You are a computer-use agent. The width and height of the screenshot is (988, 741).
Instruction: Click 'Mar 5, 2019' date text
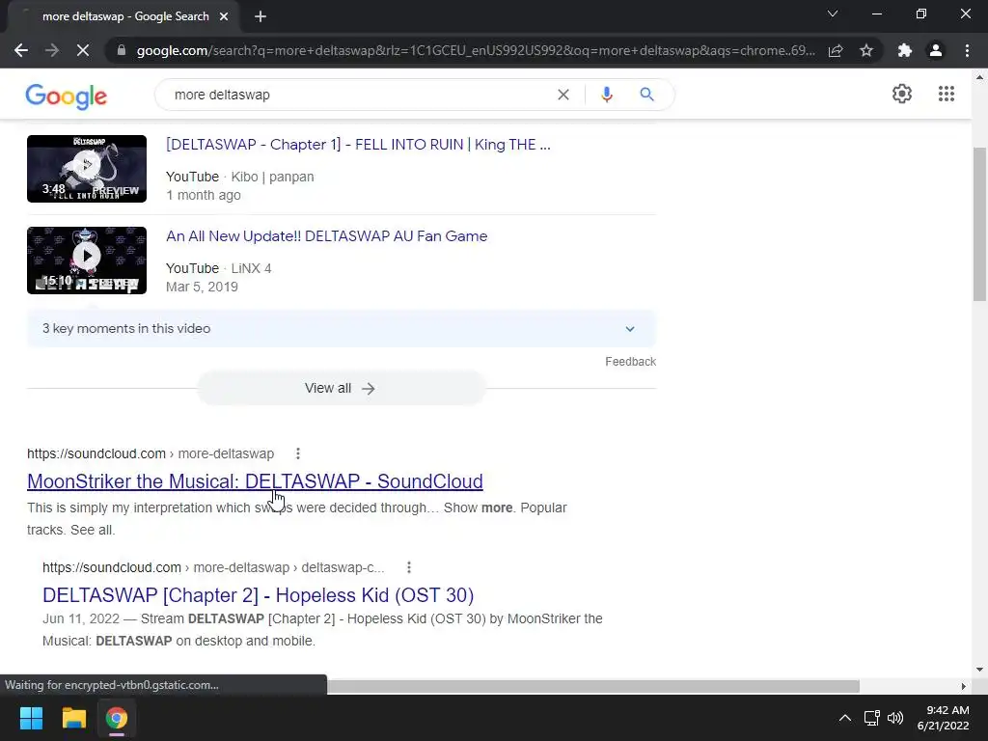click(202, 287)
